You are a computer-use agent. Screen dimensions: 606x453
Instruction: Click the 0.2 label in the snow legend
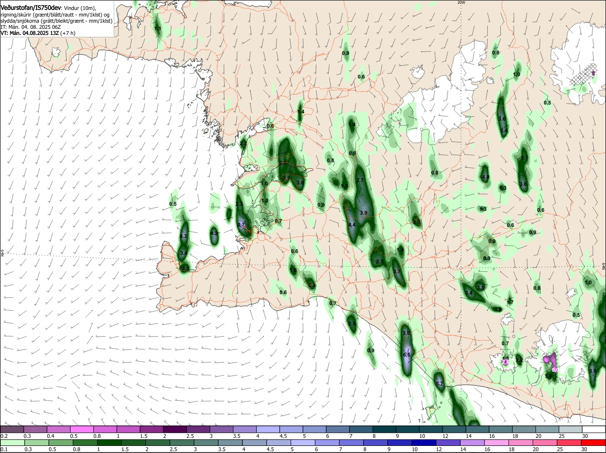tap(4, 436)
